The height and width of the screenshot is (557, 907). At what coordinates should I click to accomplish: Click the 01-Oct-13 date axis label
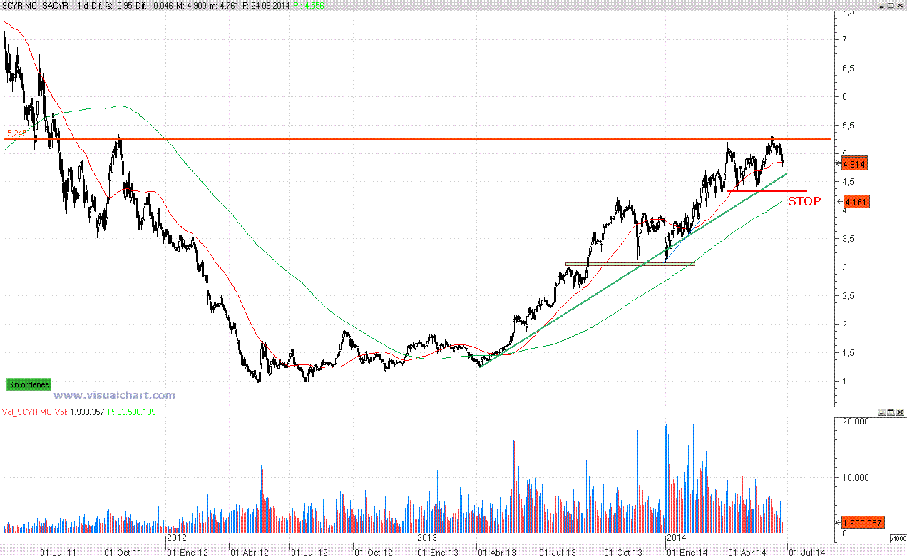pyautogui.click(x=622, y=552)
